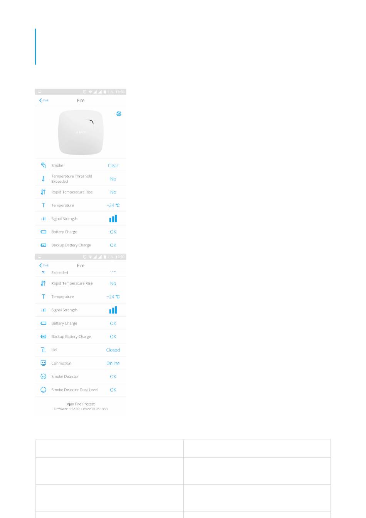Tap the Connection 'Online' value
This screenshot has width=366, height=518.
point(113,363)
